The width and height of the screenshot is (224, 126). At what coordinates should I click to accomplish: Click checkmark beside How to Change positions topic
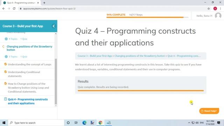[6, 83]
